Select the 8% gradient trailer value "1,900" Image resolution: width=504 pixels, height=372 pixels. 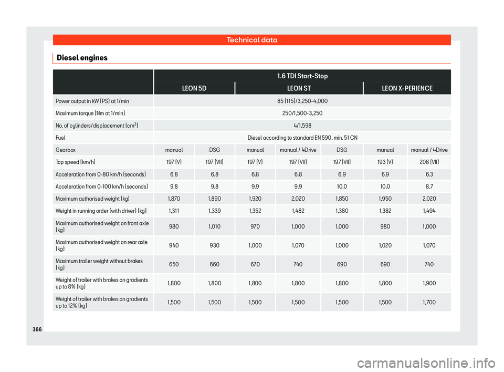coord(429,283)
